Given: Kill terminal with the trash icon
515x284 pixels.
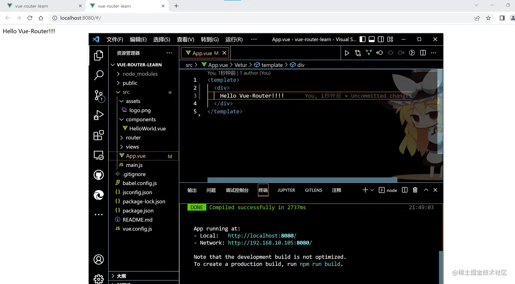Looking at the screenshot, I should click(x=415, y=190).
